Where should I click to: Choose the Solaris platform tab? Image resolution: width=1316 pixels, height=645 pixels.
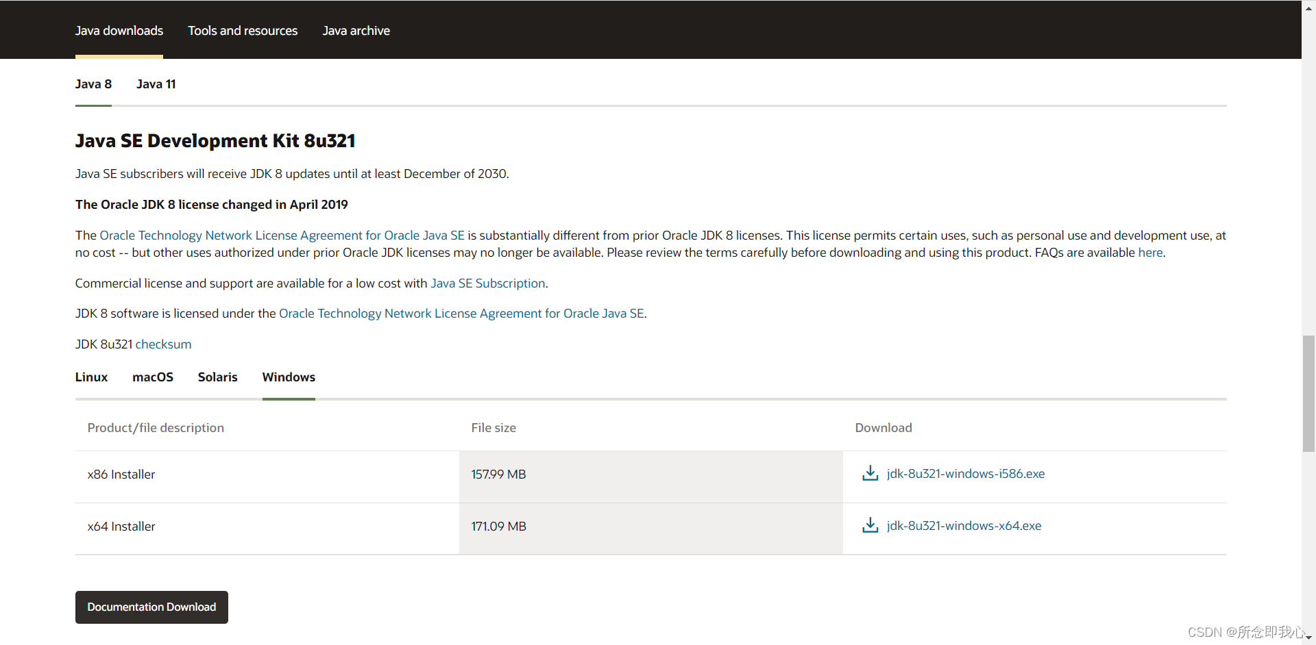218,377
